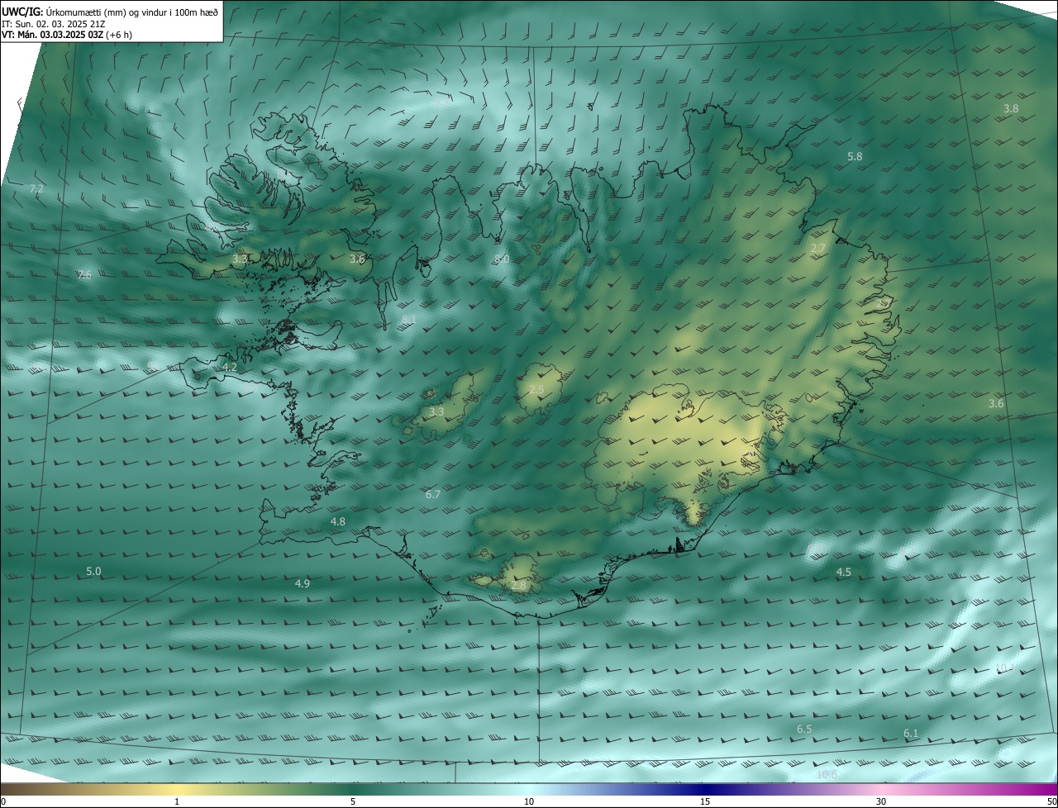The image size is (1058, 808).
Task: Select the 6.5 value label
Action: click(804, 729)
